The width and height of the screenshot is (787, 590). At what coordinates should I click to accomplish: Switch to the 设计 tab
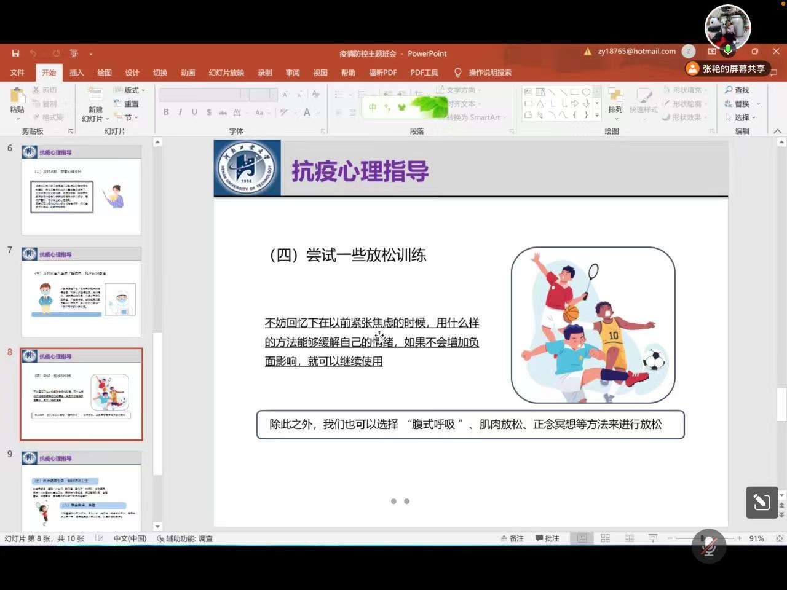[x=132, y=73]
